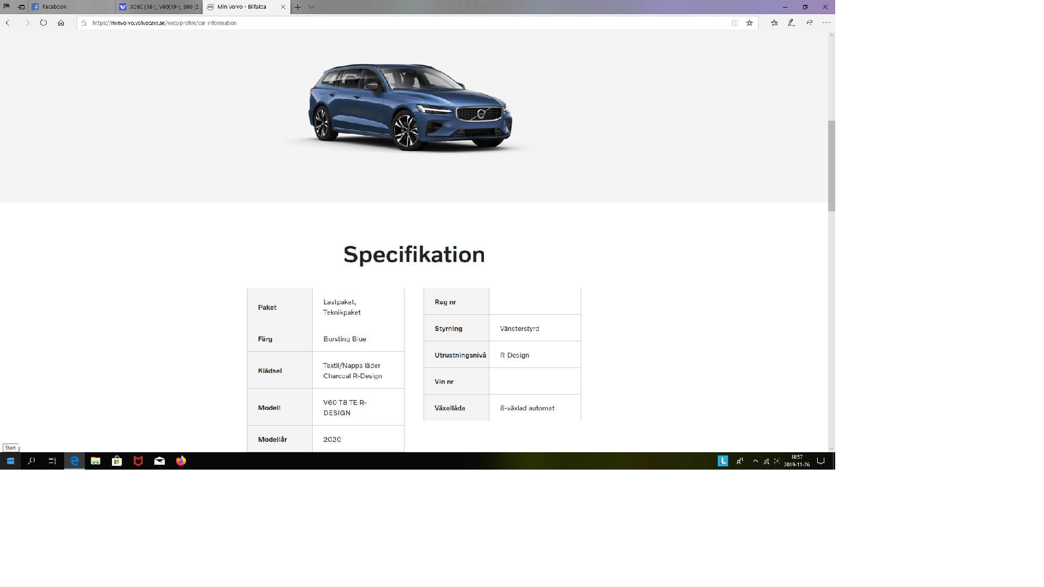Click the 'Vin nr' row label
Viewport: 1044px width, 587px height.
point(444,382)
